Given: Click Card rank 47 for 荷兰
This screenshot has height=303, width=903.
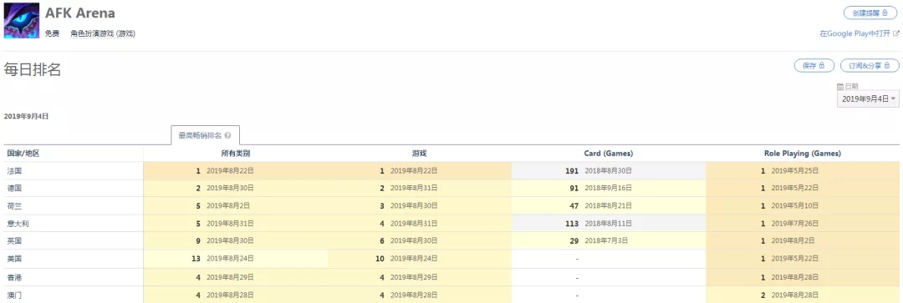Looking at the screenshot, I should (574, 206).
